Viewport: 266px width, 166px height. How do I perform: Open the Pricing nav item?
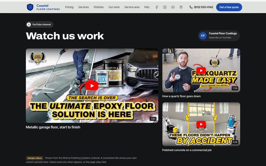(x=69, y=7)
